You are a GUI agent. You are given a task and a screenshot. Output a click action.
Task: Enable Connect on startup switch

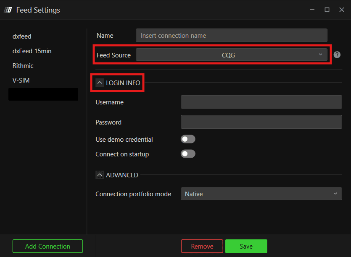point(188,154)
